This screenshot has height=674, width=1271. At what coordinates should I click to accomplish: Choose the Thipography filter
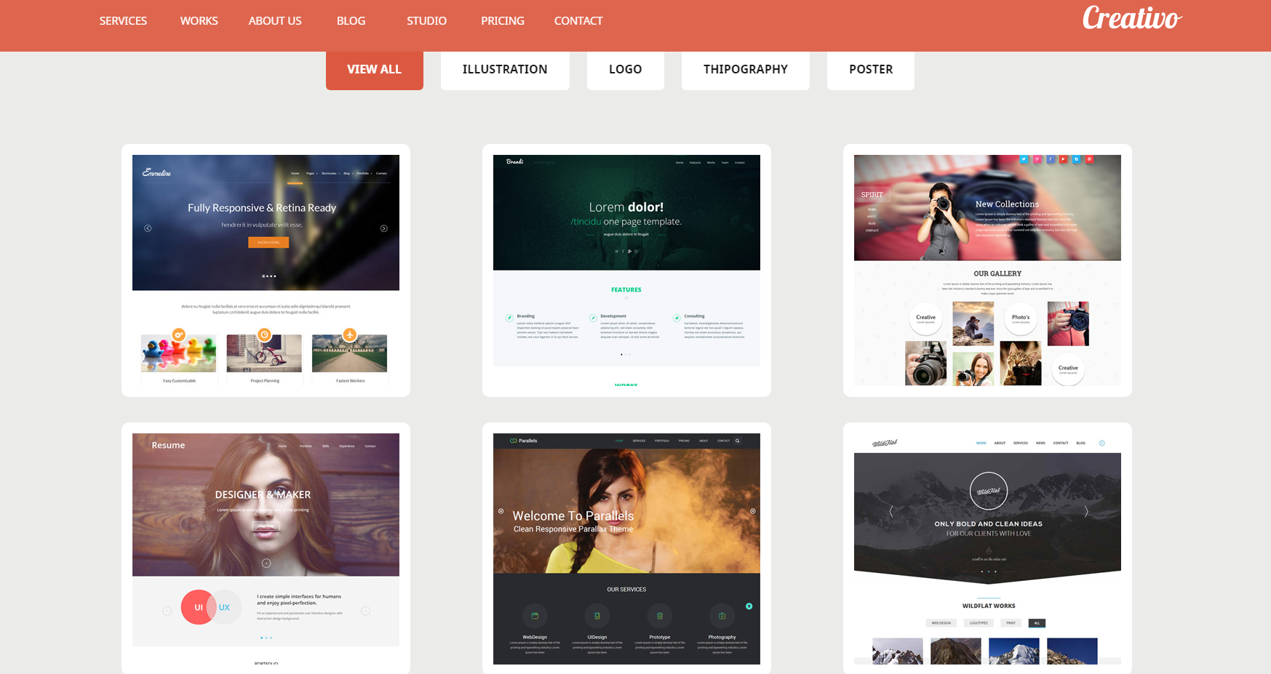pos(745,70)
